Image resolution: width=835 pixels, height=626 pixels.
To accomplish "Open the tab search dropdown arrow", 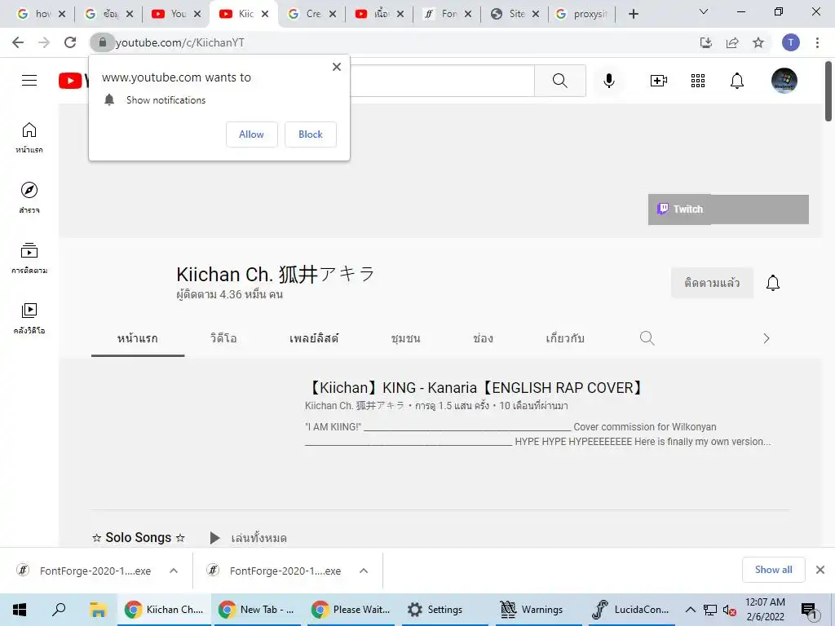I will [x=704, y=11].
